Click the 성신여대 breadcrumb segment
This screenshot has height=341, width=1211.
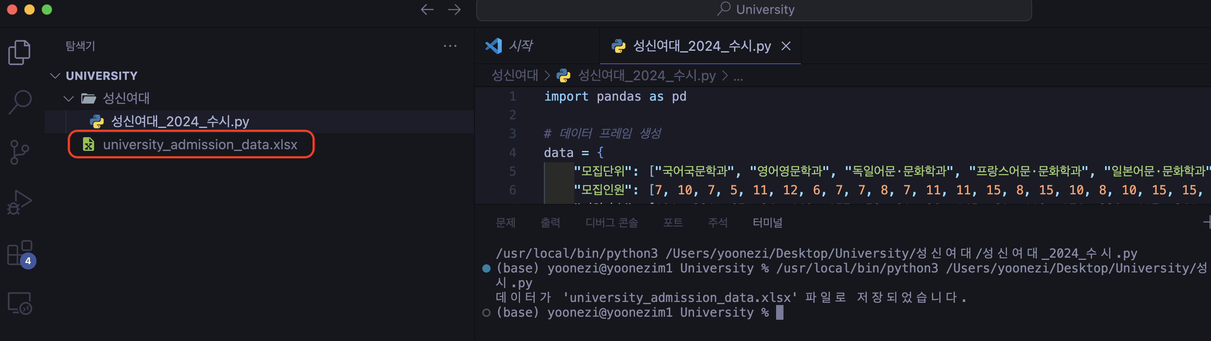click(x=514, y=75)
